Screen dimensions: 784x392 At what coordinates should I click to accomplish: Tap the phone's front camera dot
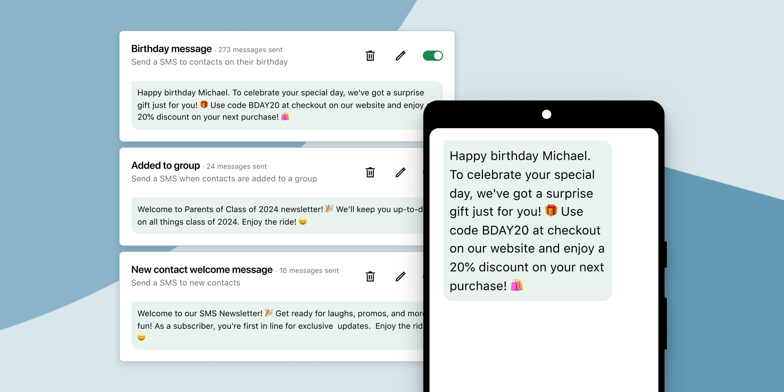(x=546, y=114)
